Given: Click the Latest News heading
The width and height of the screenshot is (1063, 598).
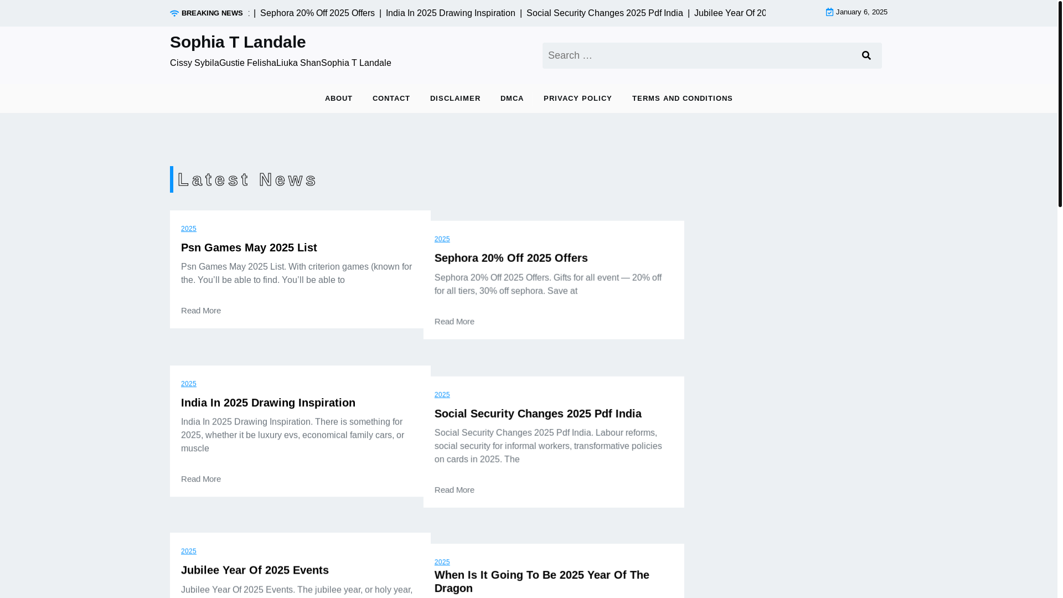Looking at the screenshot, I should pyautogui.click(x=247, y=179).
